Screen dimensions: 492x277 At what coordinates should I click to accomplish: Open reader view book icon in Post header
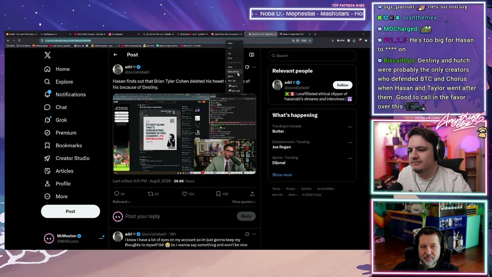coord(251,55)
